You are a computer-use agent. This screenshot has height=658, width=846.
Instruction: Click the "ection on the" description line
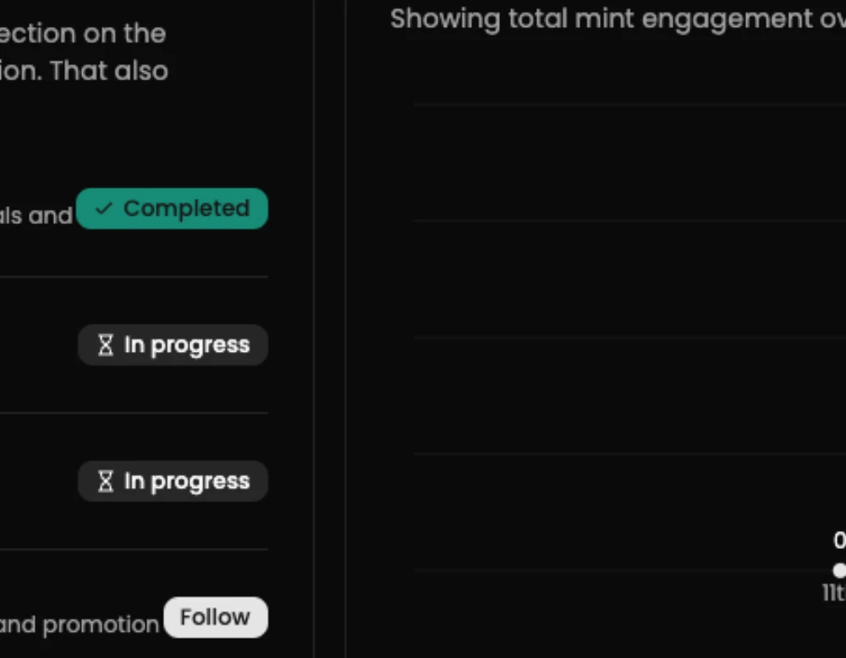(x=83, y=34)
